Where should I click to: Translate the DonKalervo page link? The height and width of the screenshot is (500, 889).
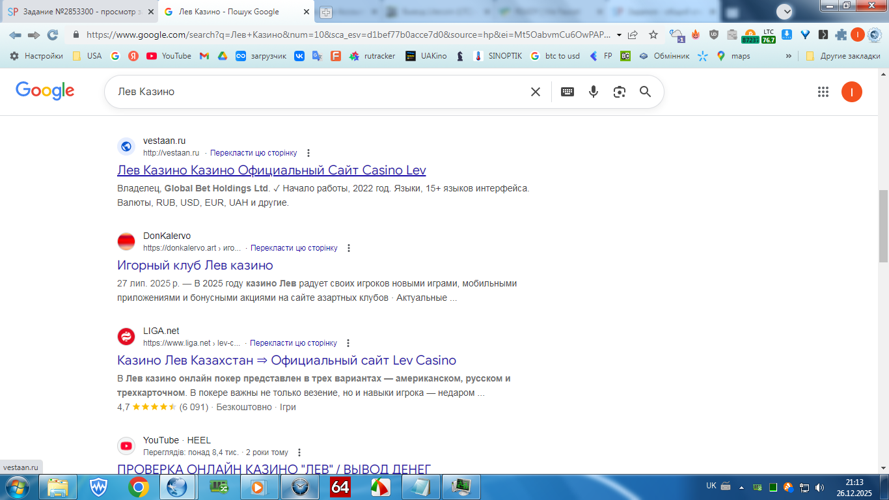click(294, 248)
